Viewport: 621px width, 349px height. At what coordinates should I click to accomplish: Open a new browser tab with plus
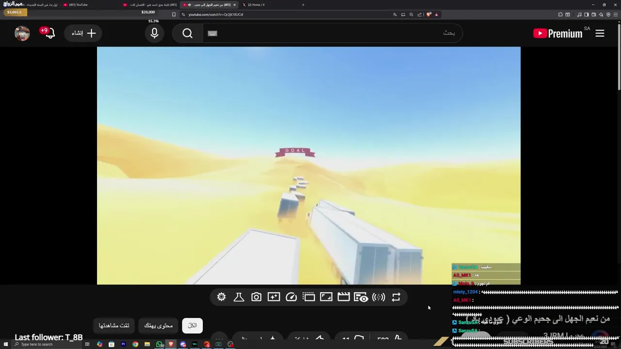pyautogui.click(x=303, y=5)
